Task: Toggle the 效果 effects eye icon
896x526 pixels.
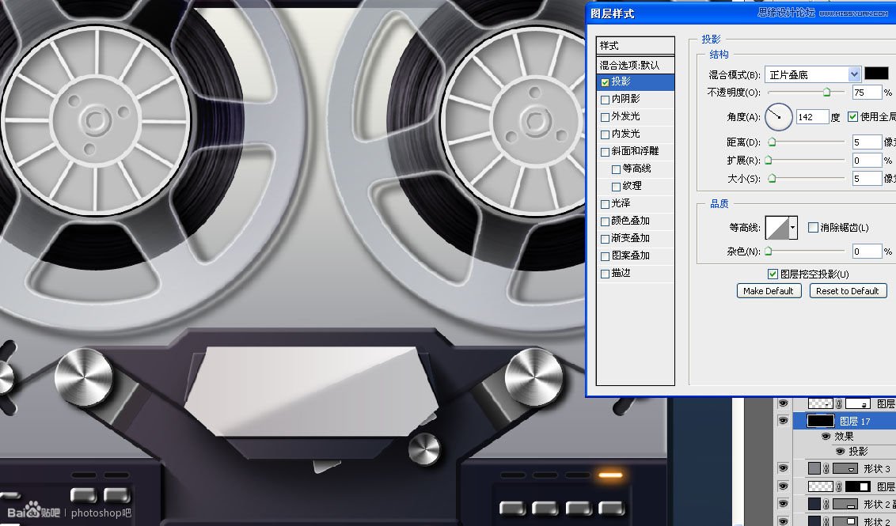Action: point(826,437)
